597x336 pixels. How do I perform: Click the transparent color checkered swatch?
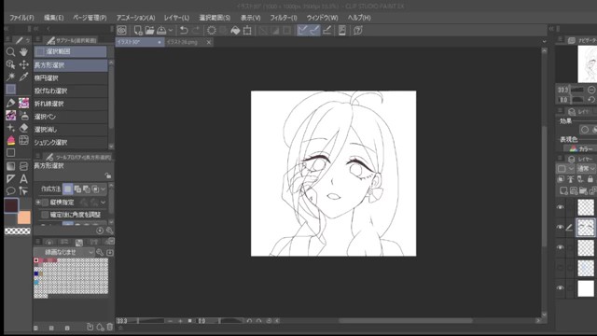point(18,231)
